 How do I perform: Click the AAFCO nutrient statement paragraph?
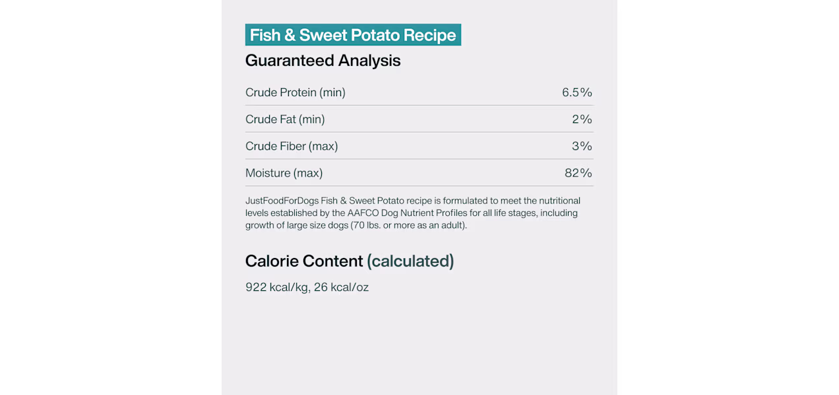(413, 213)
